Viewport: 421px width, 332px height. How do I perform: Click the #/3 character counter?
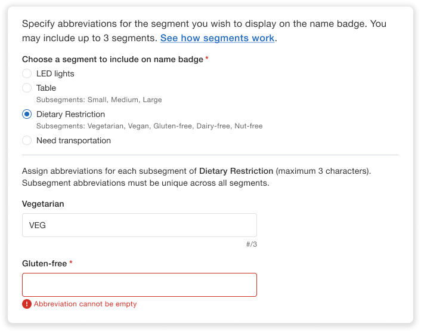click(251, 244)
